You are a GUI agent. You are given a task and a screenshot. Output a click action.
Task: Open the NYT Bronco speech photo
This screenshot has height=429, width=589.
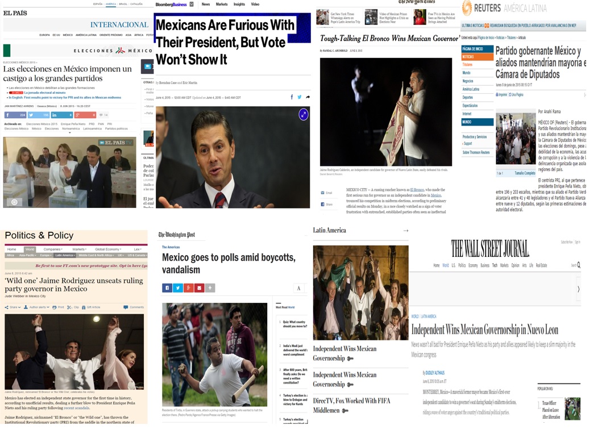[x=386, y=112]
